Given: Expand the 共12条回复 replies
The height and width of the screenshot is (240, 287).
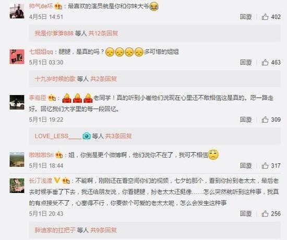Looking at the screenshot, I should (x=103, y=33).
